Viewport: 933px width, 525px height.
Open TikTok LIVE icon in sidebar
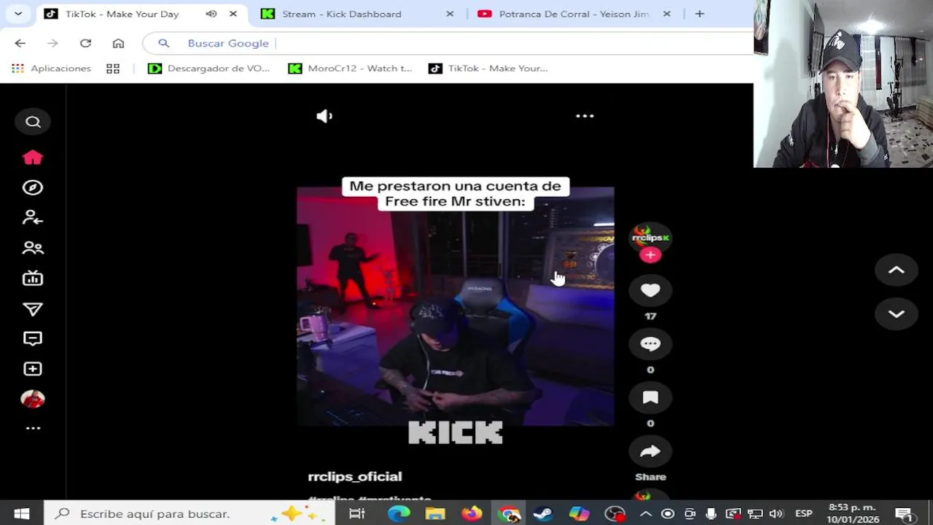33,278
